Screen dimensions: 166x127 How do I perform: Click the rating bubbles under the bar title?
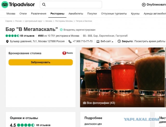click(12, 36)
